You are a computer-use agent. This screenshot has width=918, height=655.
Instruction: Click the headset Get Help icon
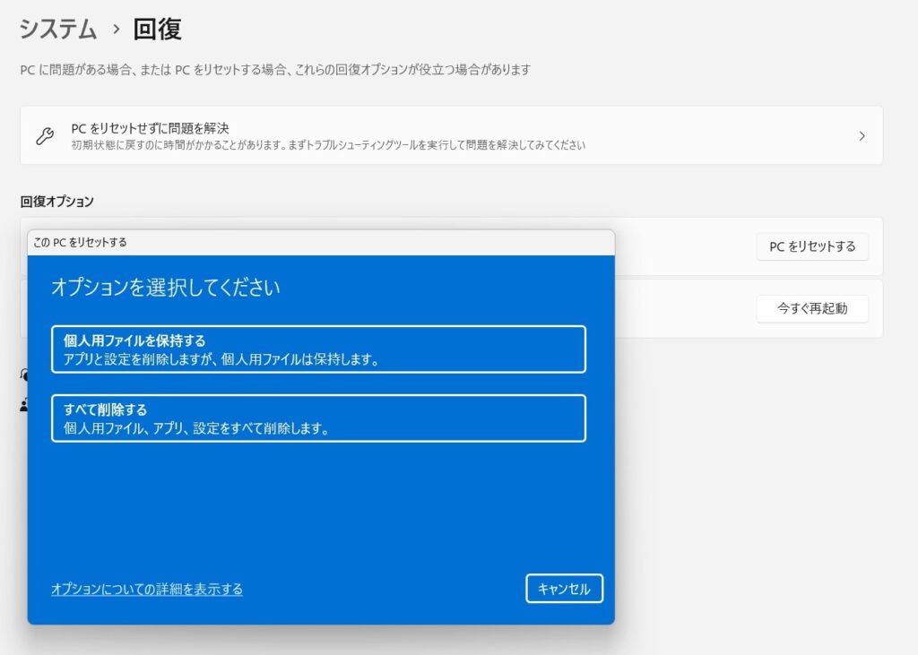pos(22,375)
